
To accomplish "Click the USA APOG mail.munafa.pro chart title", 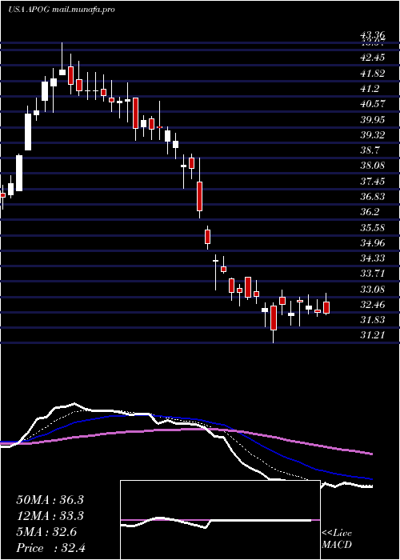I will pos(62,10).
